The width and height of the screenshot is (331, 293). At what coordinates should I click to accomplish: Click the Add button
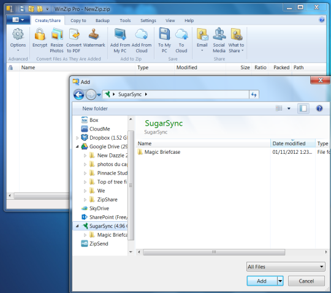(x=262, y=281)
